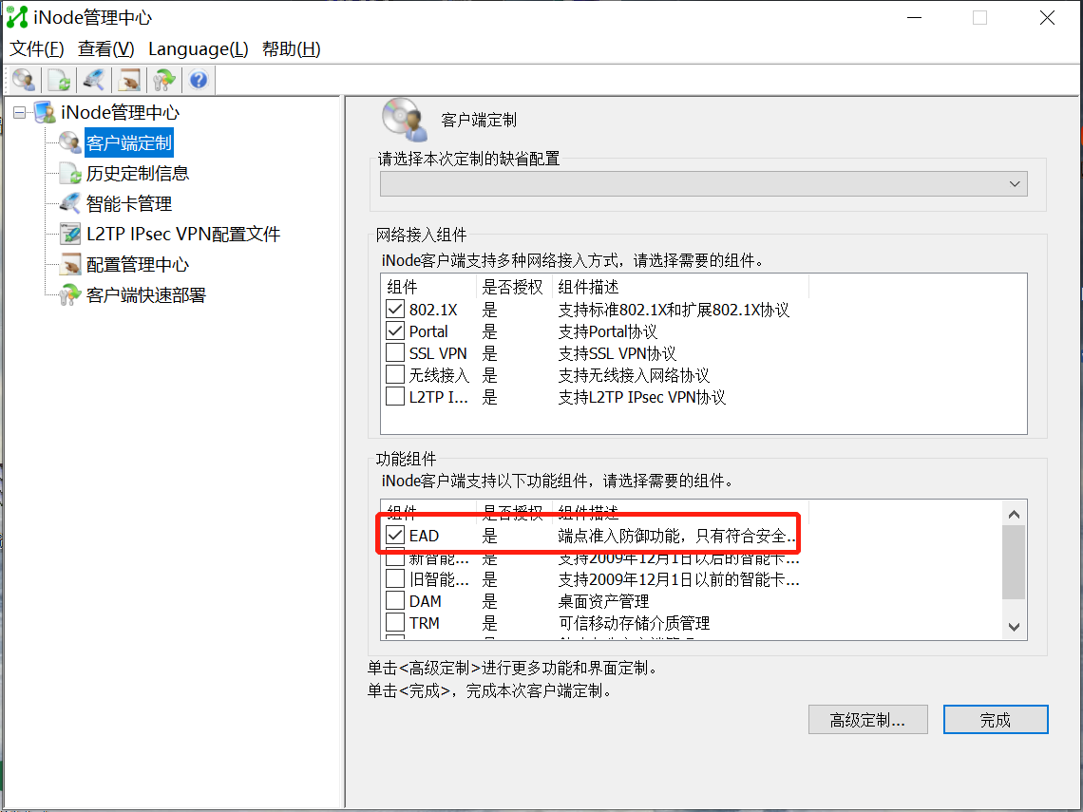Image resolution: width=1083 pixels, height=812 pixels.
Task: Click the function list scrollbar thumb
Action: [1014, 562]
